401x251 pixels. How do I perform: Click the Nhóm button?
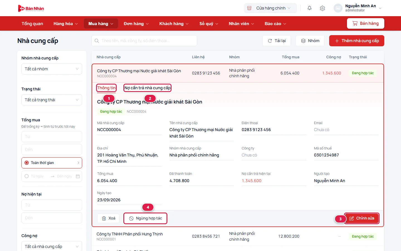(310, 41)
